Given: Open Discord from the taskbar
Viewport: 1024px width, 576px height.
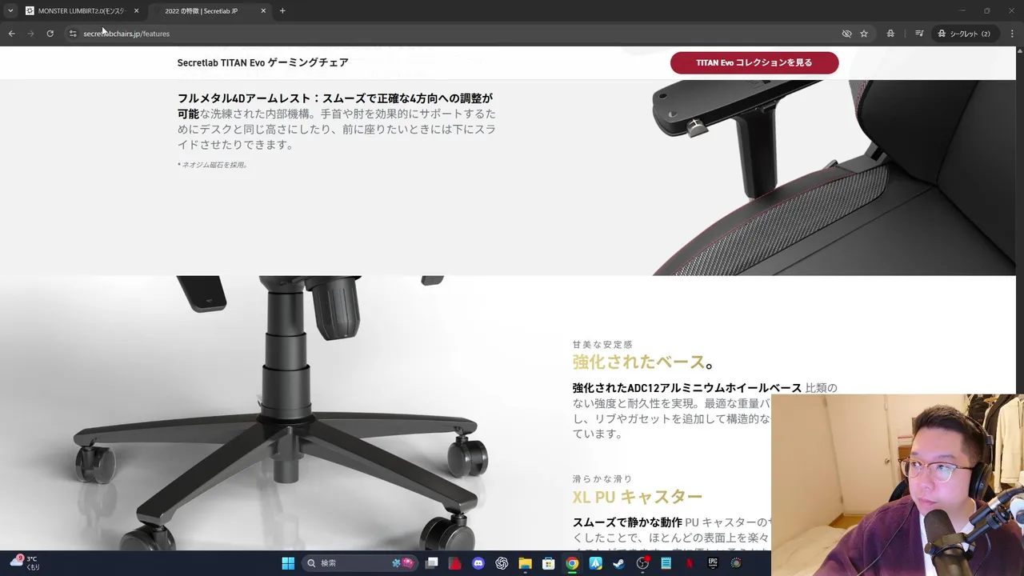Looking at the screenshot, I should tap(478, 563).
